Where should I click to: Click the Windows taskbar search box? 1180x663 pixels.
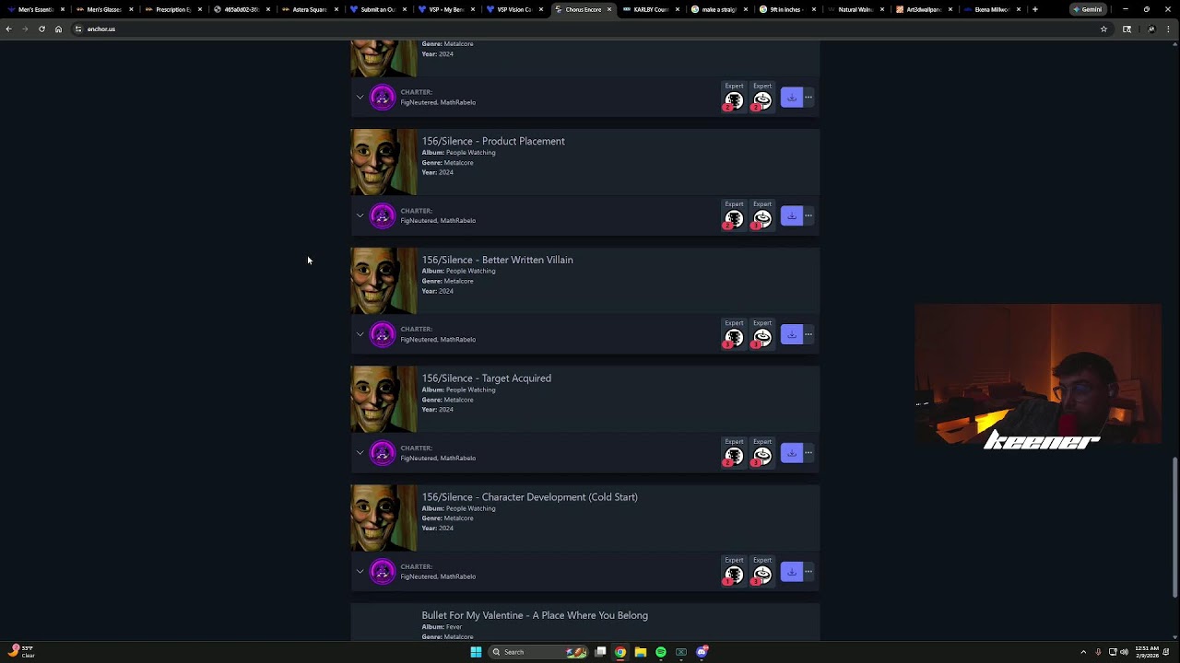pos(538,652)
